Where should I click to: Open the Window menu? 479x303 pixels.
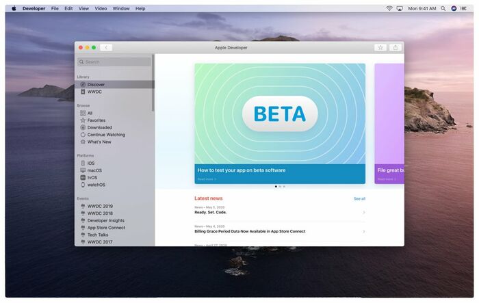pos(121,9)
